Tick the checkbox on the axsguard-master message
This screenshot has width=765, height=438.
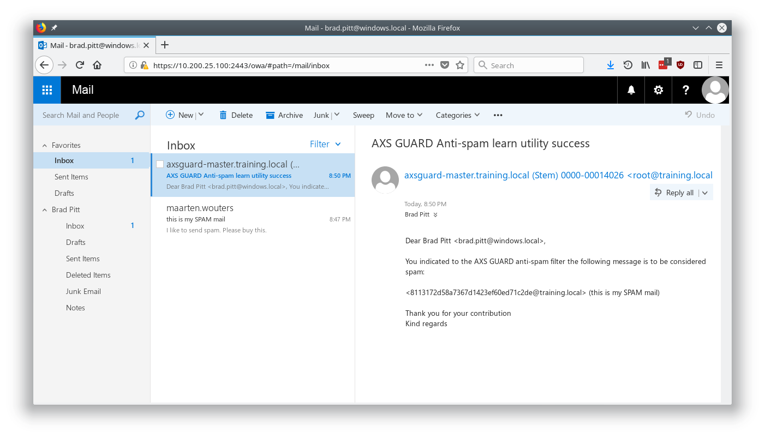click(x=160, y=164)
